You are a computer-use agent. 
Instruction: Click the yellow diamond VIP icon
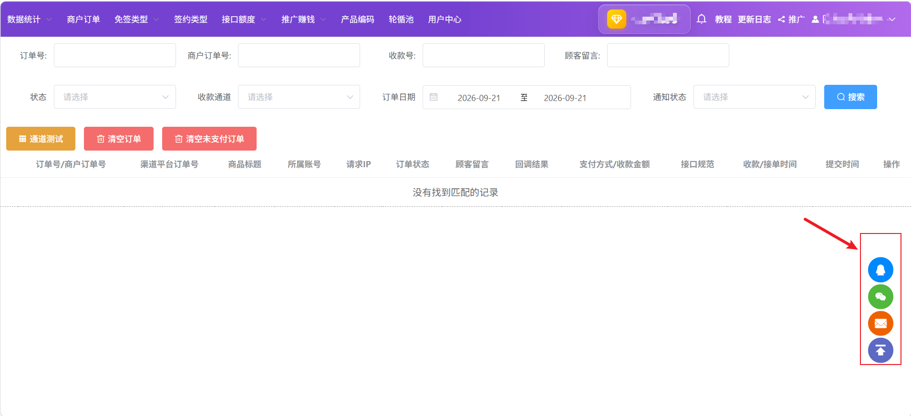[x=616, y=19]
